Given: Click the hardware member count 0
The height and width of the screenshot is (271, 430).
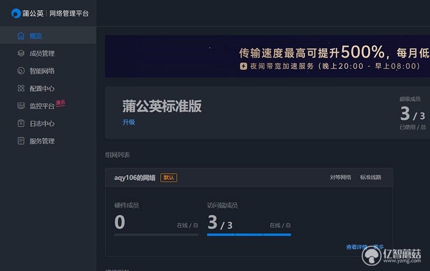Looking at the screenshot, I should coord(120,222).
